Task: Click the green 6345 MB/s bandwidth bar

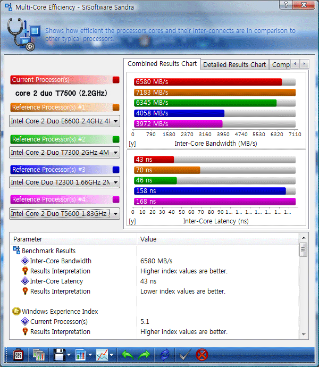Action: (205, 103)
